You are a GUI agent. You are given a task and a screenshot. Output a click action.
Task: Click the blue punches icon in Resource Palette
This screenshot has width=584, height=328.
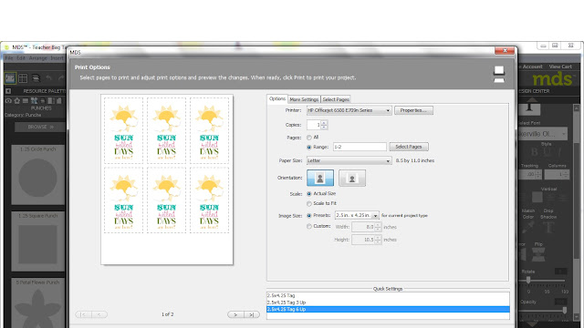point(35,101)
